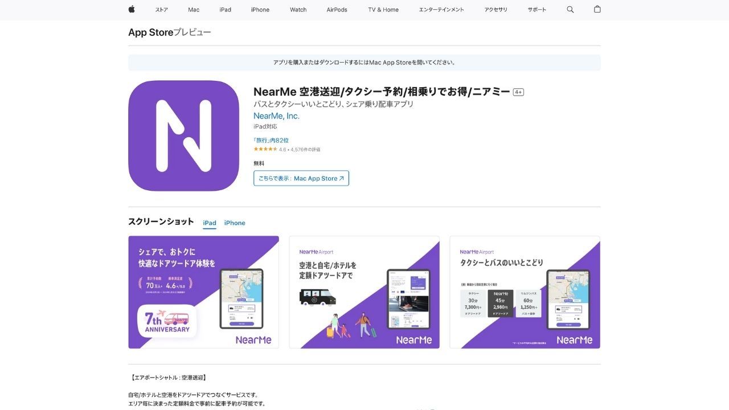Viewport: 729px width, 410px height.
Task: Click the NearMe purple app icon
Action: click(183, 136)
